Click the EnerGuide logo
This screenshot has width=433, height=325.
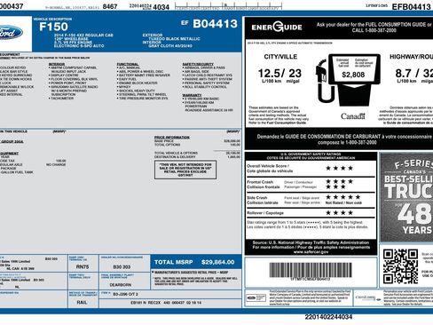[x=277, y=28]
